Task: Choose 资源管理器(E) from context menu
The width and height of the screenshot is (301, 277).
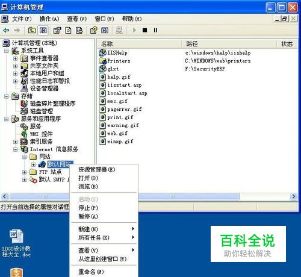Action: pos(104,170)
